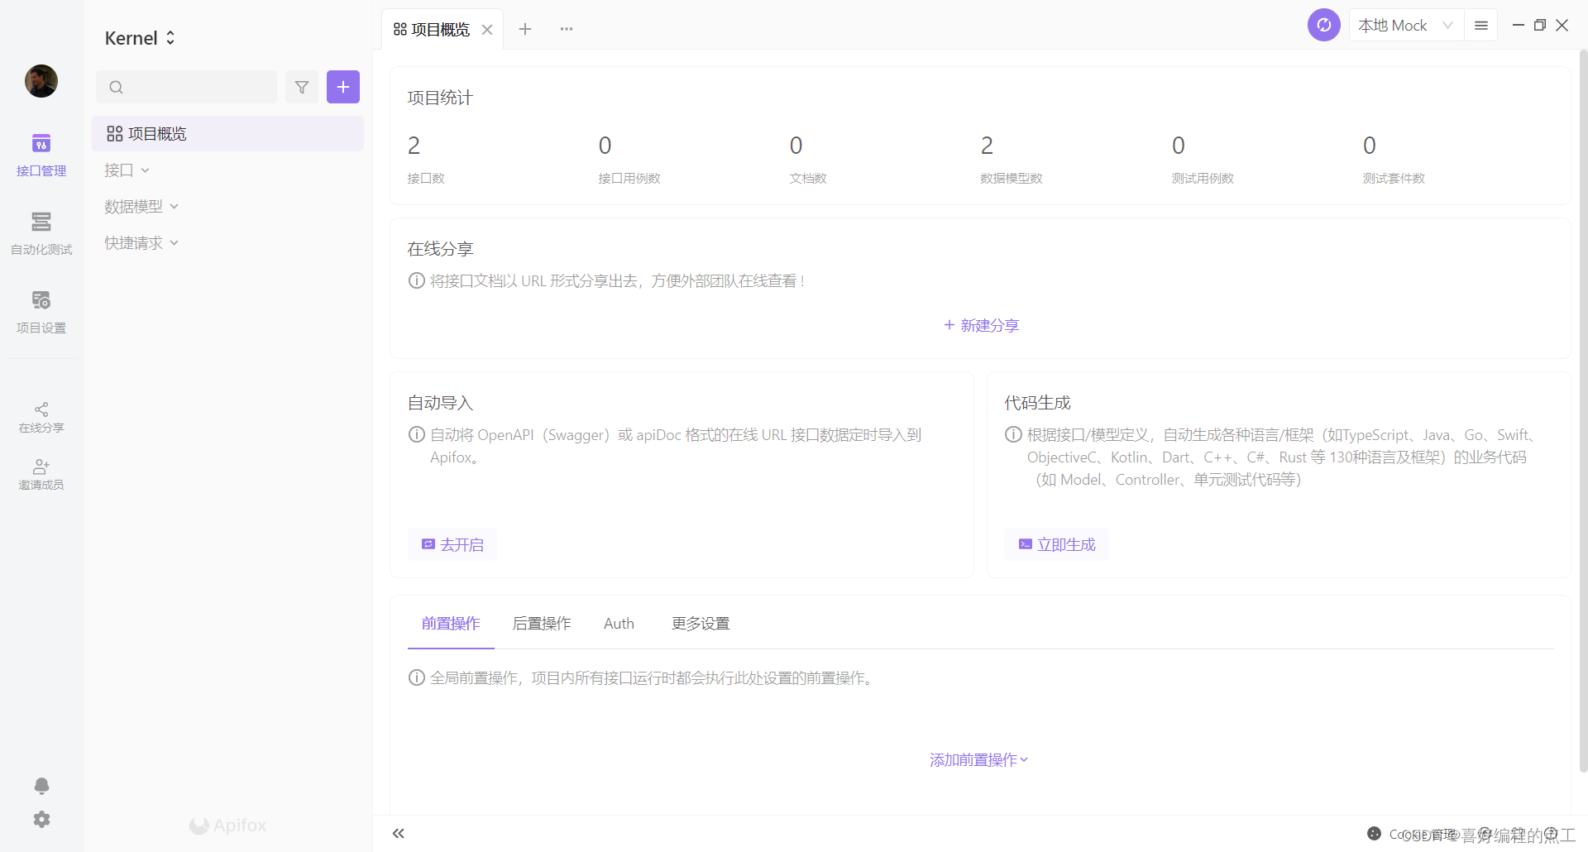Click the 新建分享 link

pos(981,325)
